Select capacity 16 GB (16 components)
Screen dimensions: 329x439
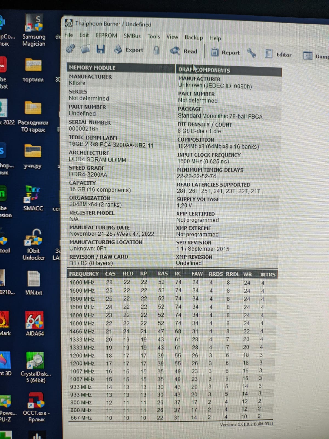100,190
